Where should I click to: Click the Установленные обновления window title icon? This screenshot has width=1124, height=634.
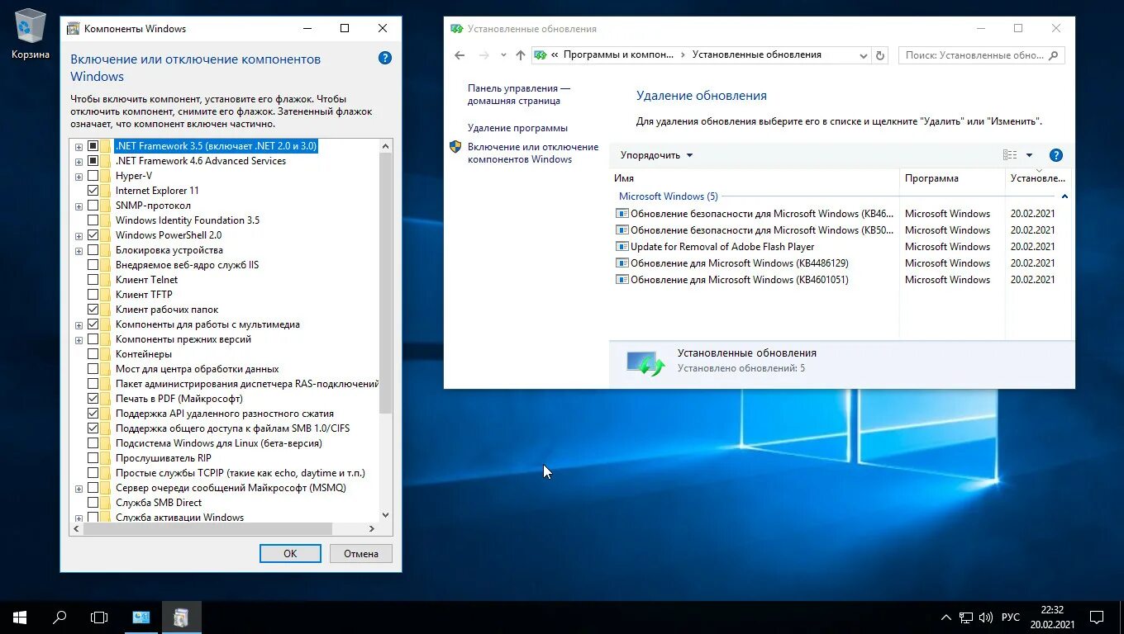point(456,28)
